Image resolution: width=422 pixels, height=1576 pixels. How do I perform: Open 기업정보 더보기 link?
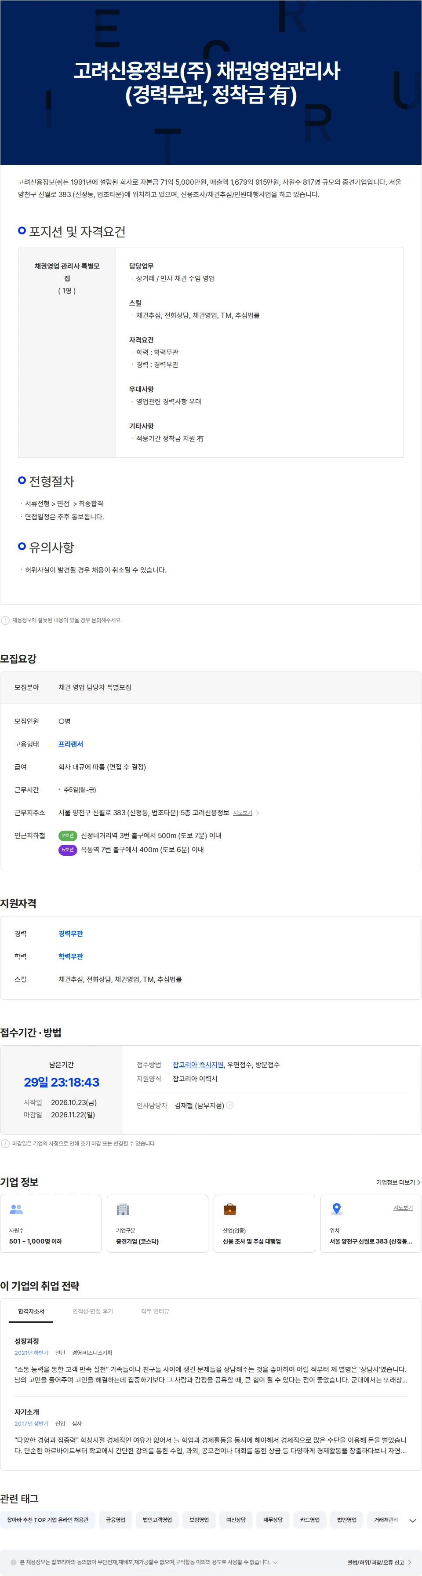(x=398, y=1182)
